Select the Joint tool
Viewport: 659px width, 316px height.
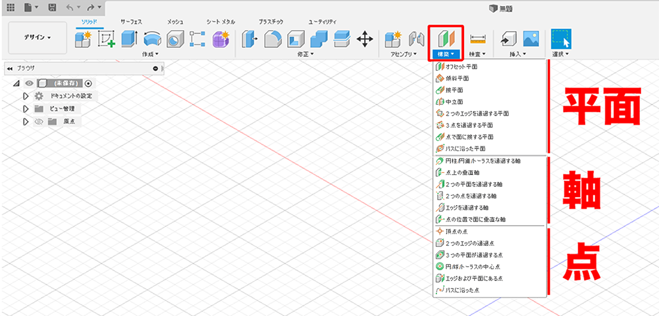(416, 39)
